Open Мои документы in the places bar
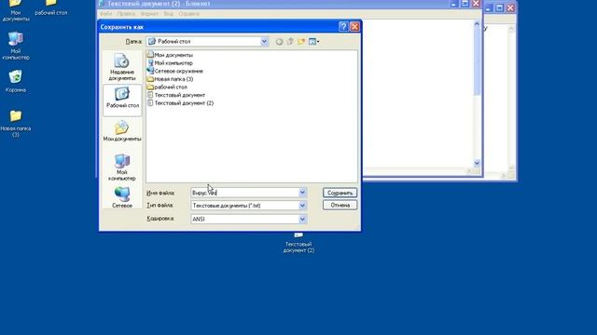 tap(122, 131)
